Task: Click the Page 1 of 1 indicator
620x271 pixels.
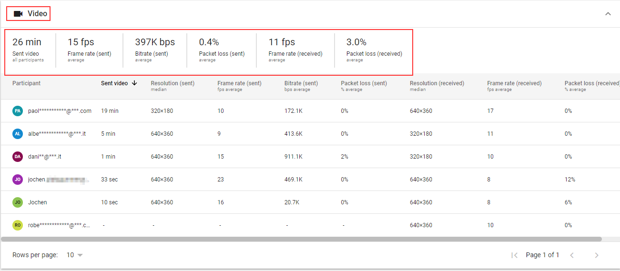Action: tap(542, 255)
